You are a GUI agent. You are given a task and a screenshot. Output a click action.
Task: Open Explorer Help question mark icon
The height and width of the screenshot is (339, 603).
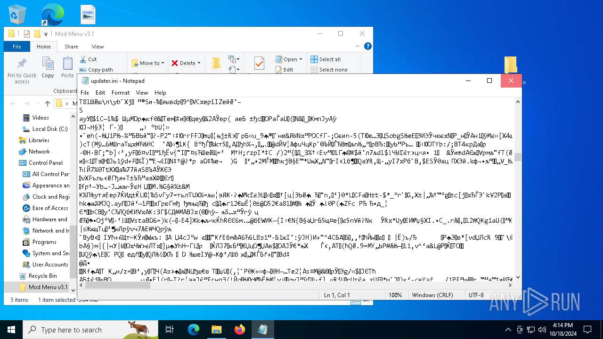pyautogui.click(x=368, y=46)
